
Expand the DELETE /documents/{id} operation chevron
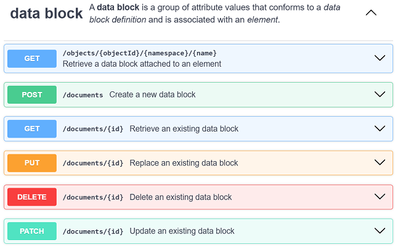(x=380, y=196)
